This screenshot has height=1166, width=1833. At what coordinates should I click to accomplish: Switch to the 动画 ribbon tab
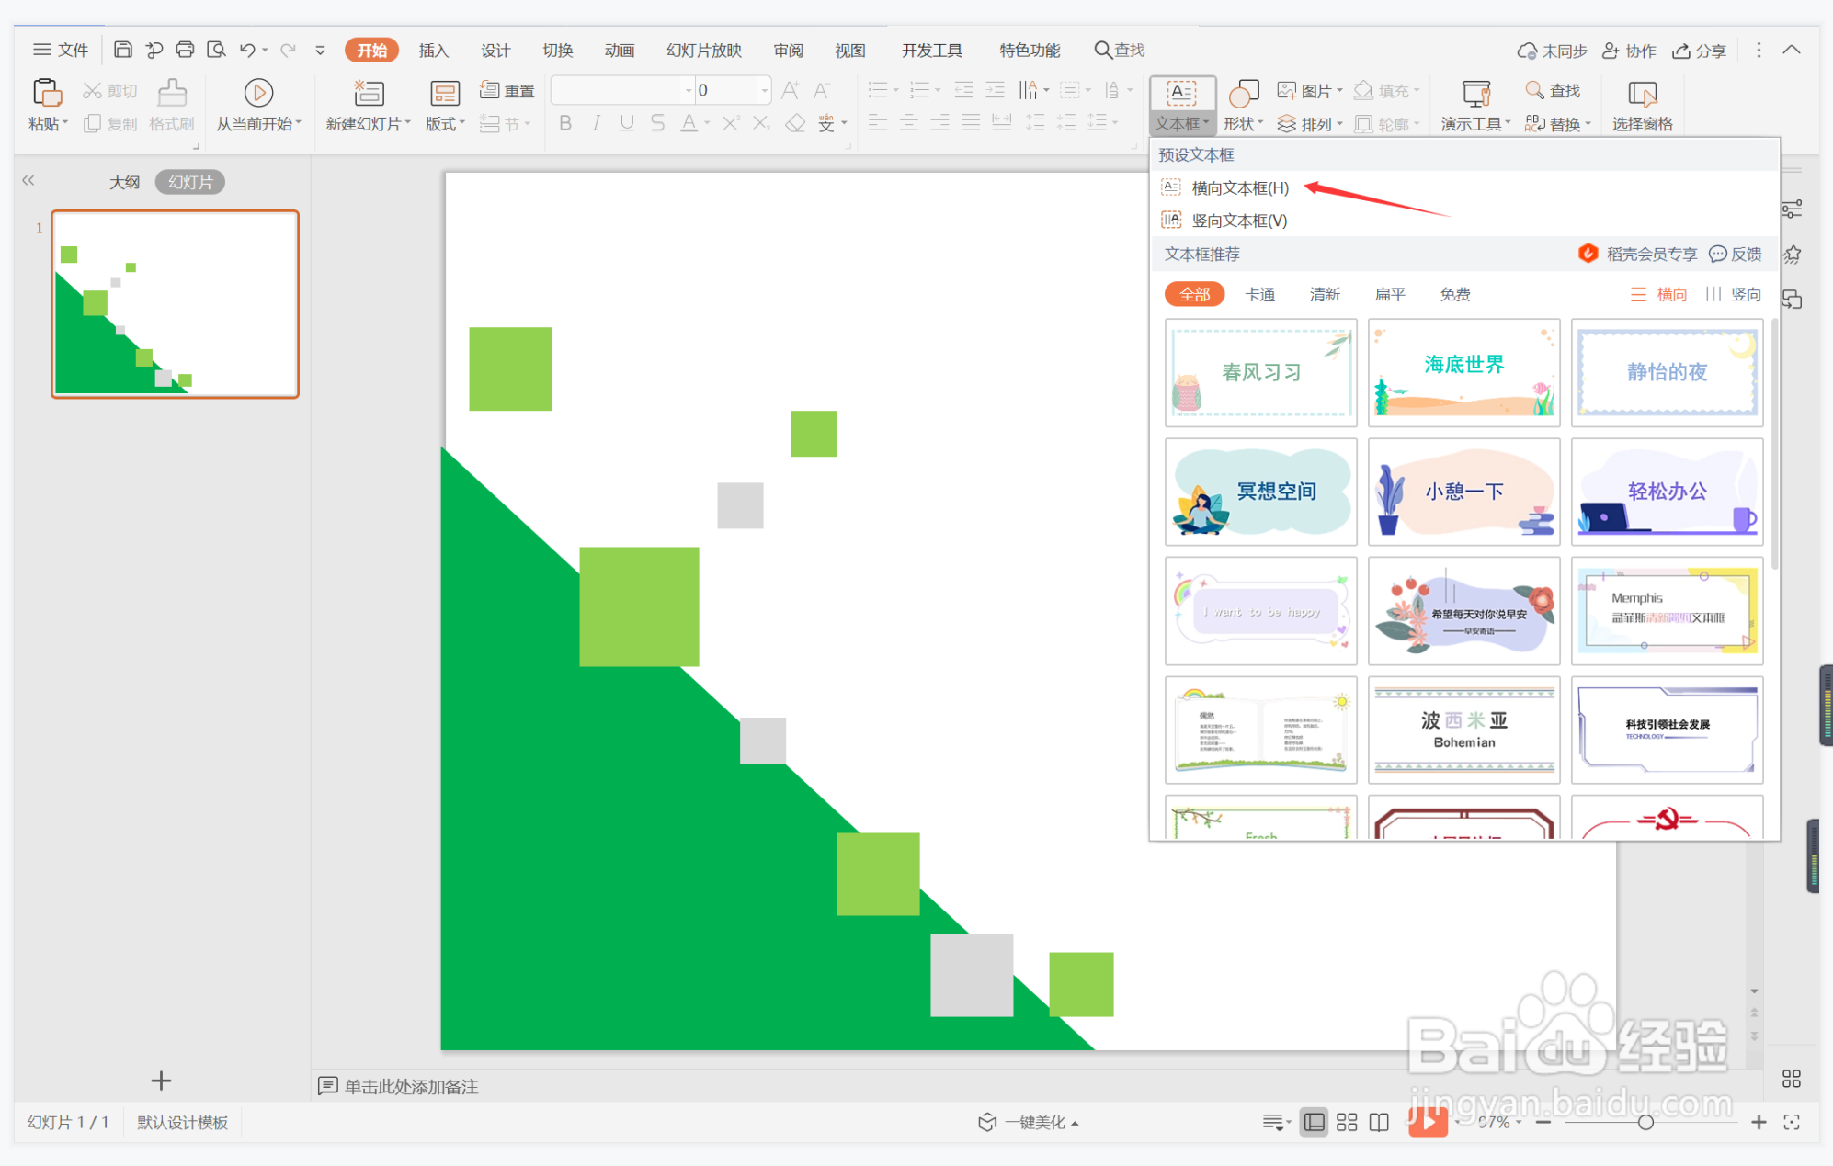[x=620, y=50]
